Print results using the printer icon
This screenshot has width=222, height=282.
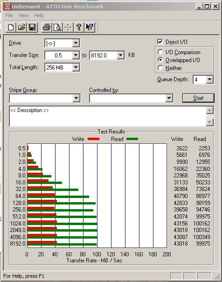point(47,28)
